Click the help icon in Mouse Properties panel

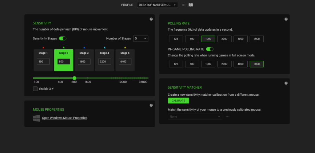tap(151, 105)
